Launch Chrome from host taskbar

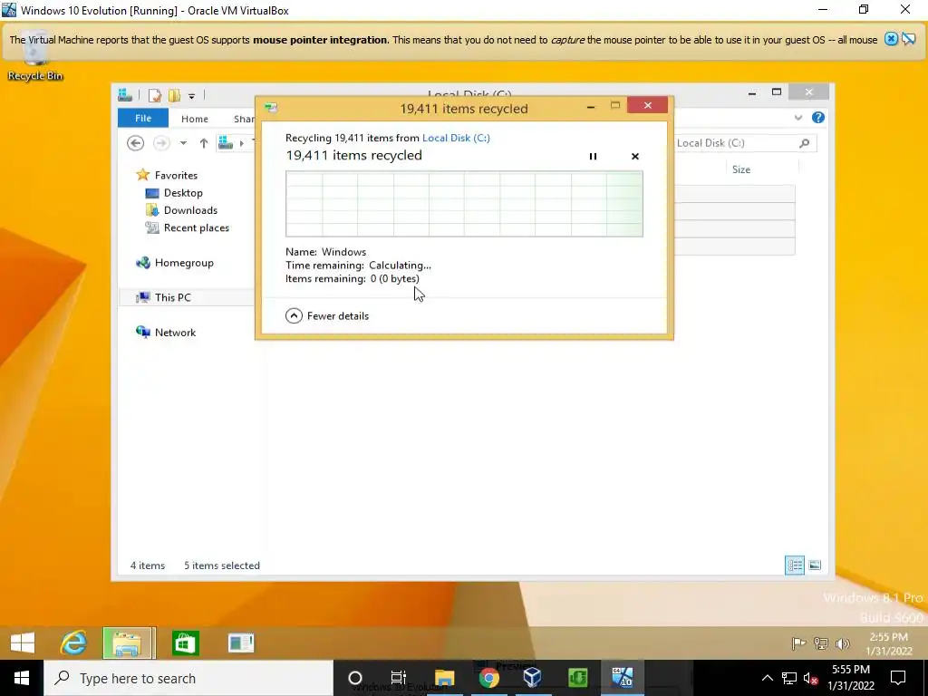point(488,678)
